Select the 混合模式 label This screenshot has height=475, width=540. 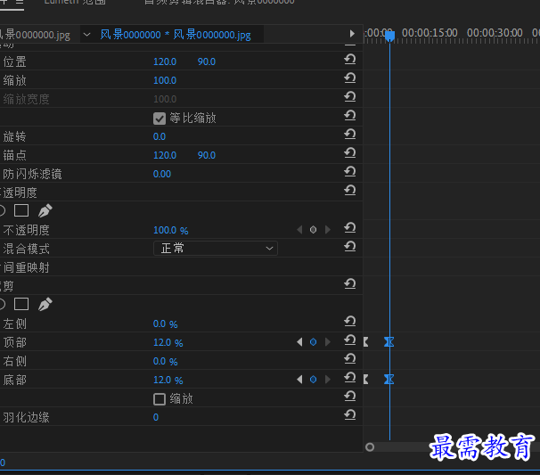point(27,249)
